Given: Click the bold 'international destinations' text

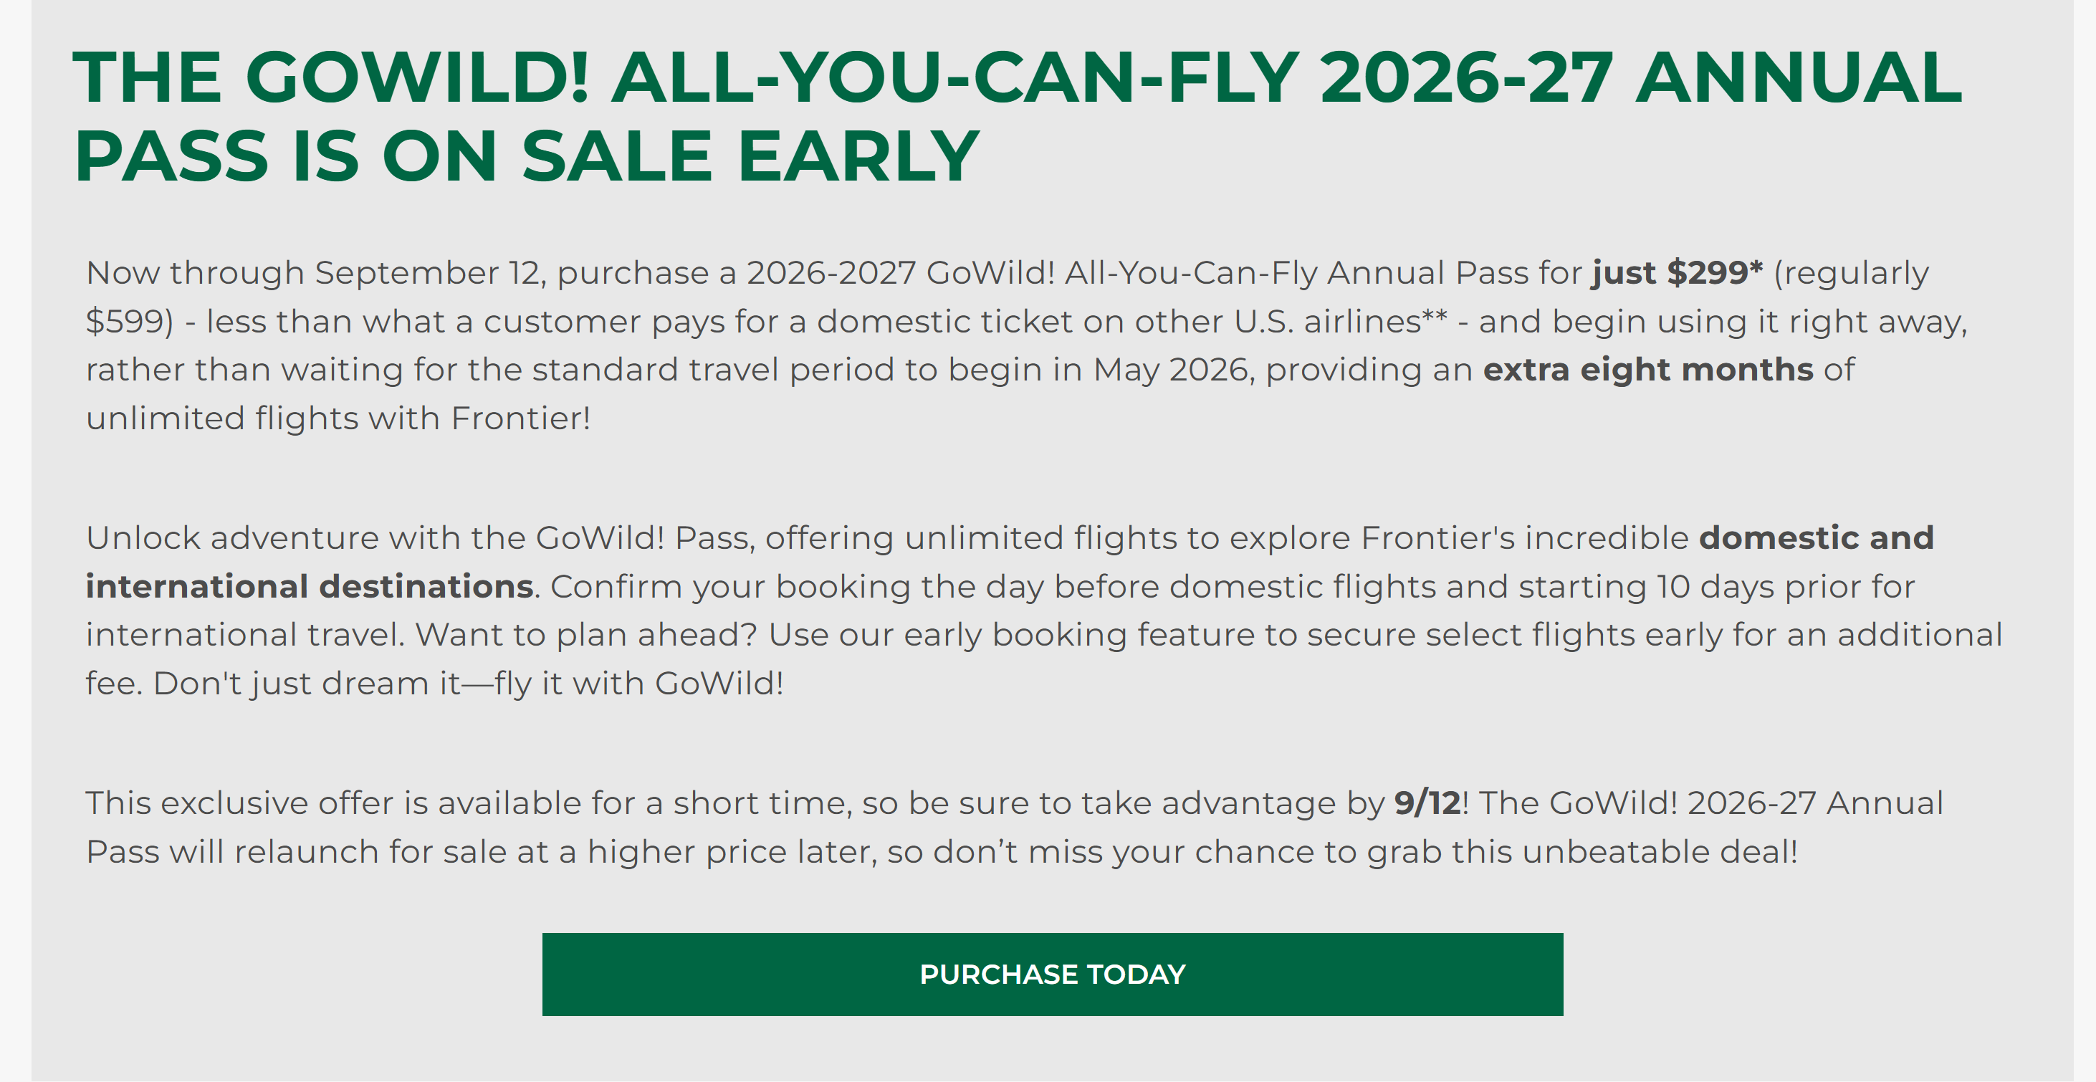Looking at the screenshot, I should point(309,587).
